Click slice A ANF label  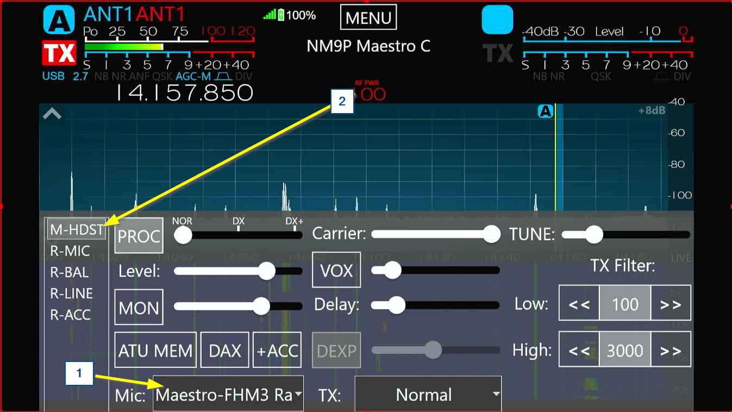[x=139, y=77]
